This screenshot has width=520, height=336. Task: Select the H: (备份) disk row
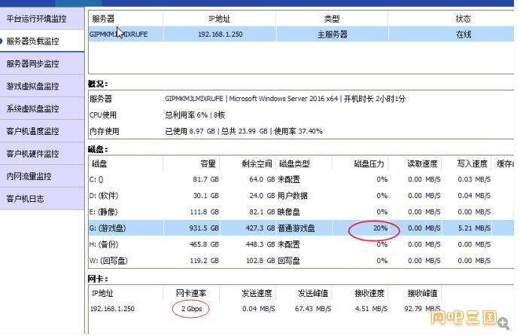click(301, 244)
